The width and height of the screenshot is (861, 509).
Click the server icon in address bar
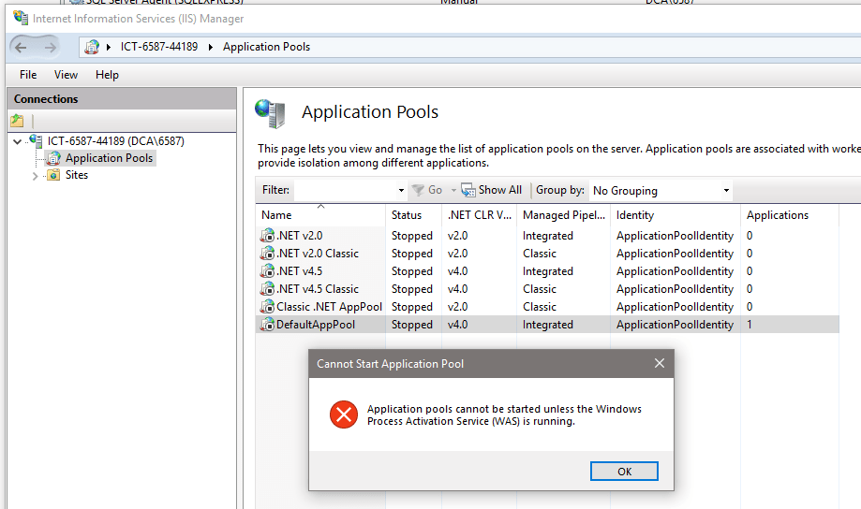click(92, 47)
